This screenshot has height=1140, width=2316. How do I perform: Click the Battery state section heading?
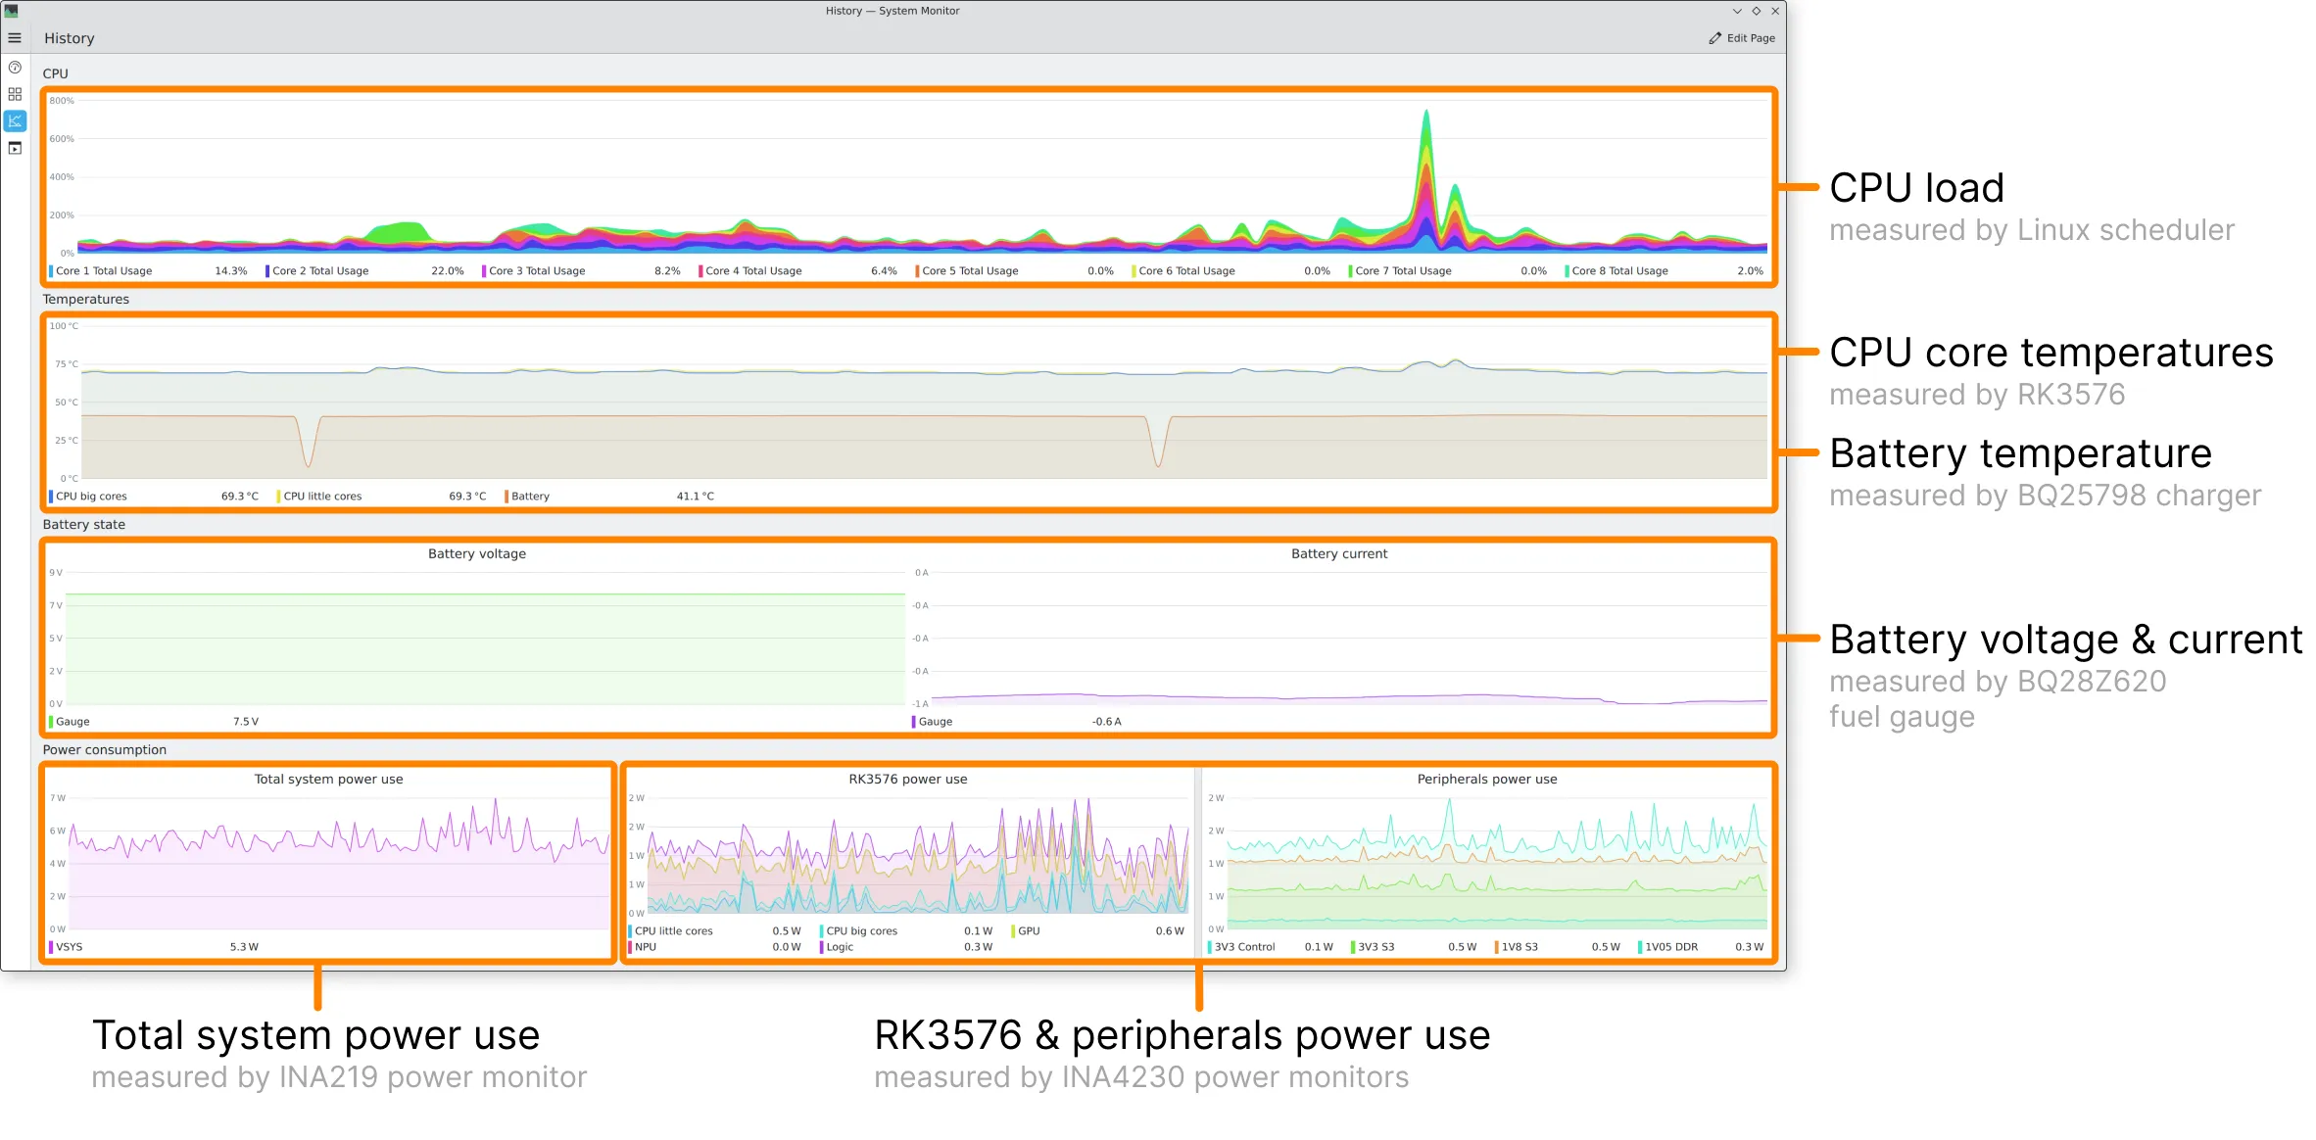coord(84,524)
